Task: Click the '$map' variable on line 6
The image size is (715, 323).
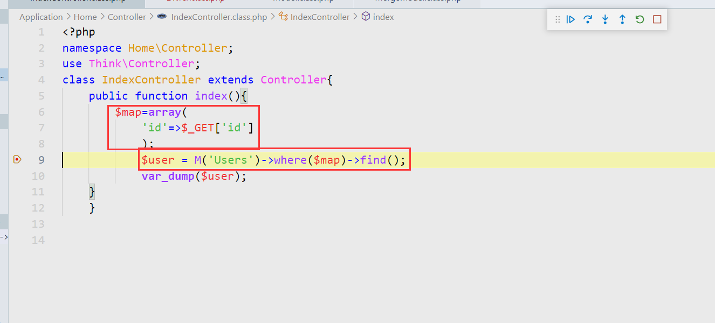Action: (128, 112)
